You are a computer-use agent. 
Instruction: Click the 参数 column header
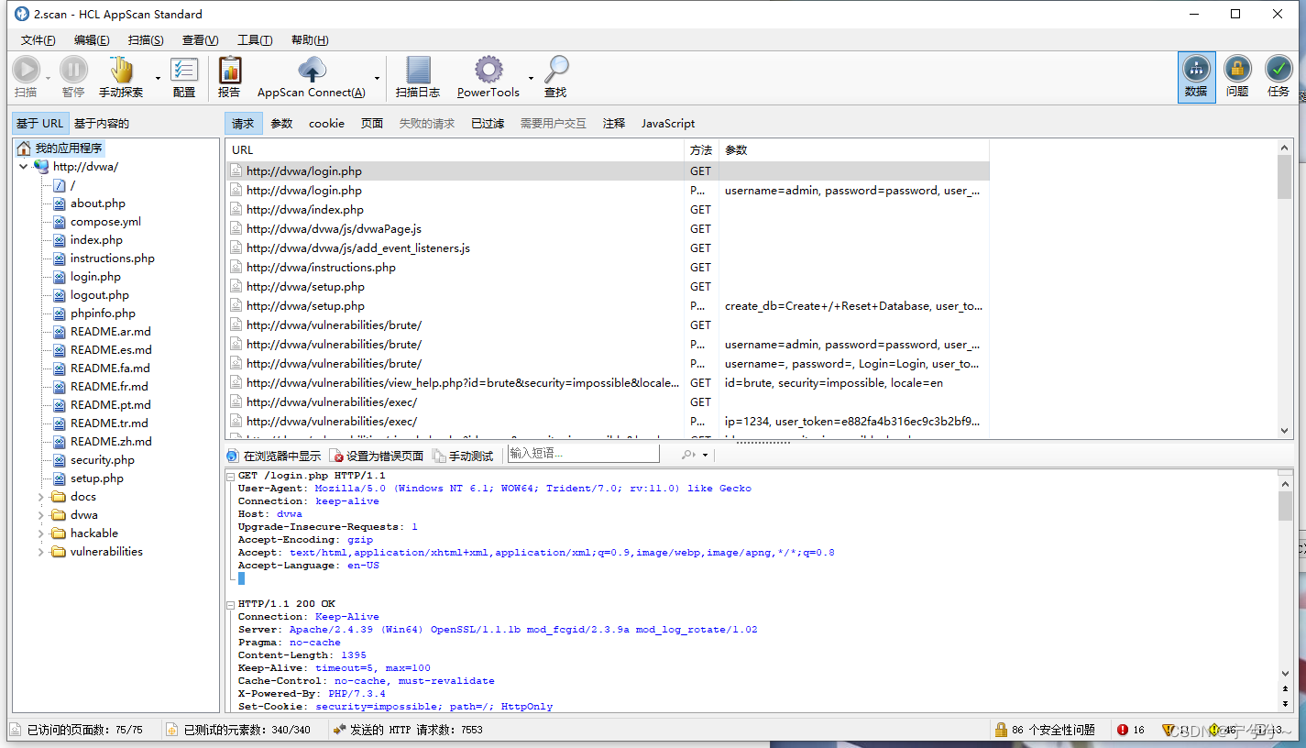854,150
